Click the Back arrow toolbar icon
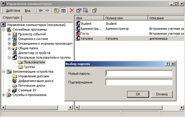The height and width of the screenshot is (117, 185). pyautogui.click(x=40, y=11)
